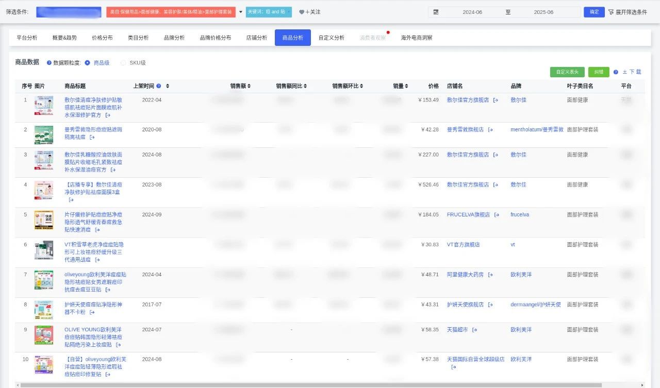The height and width of the screenshot is (388, 660).
Task: Open the external link icon after 隔离祛痘 title
Action: coord(92,138)
